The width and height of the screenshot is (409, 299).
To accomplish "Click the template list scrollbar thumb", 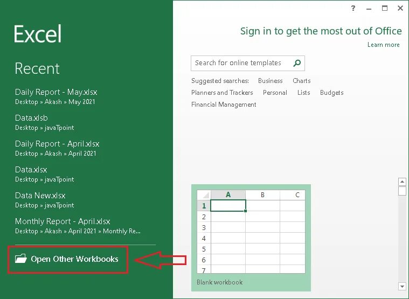I will (402, 191).
